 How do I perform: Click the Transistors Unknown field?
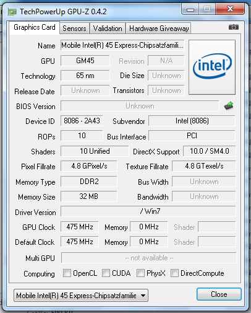click(166, 90)
